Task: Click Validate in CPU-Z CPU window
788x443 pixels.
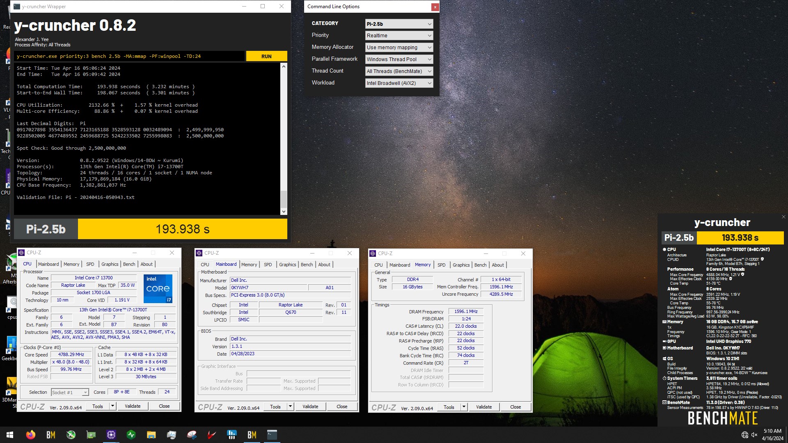Action: coord(133,406)
